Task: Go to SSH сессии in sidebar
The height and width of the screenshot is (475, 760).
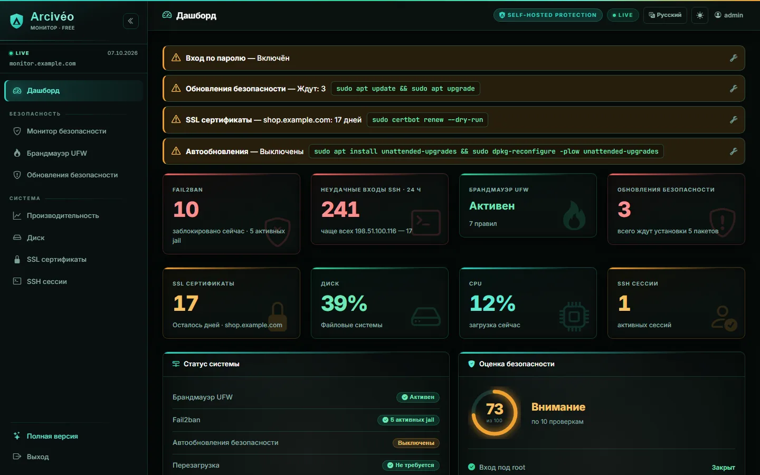Action: pyautogui.click(x=74, y=282)
